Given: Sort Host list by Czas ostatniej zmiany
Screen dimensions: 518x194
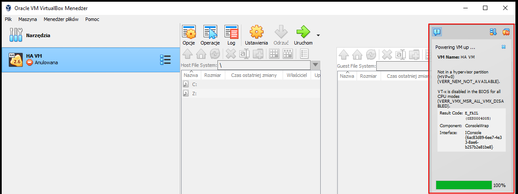Looking at the screenshot, I should 254,76.
